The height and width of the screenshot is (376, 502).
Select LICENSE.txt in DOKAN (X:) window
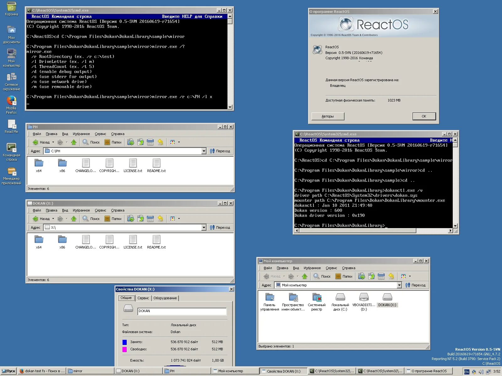click(x=133, y=242)
